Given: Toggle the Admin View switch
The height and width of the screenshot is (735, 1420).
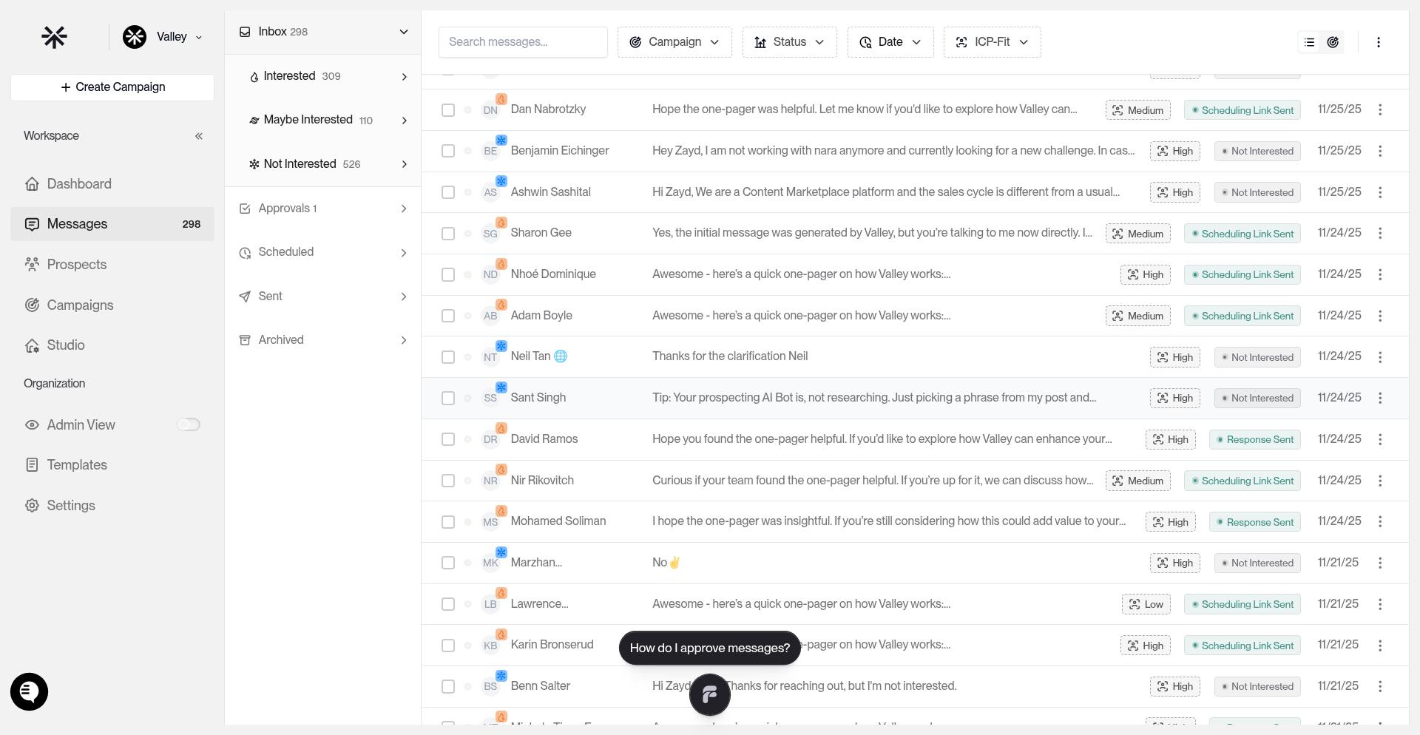Looking at the screenshot, I should 189,424.
